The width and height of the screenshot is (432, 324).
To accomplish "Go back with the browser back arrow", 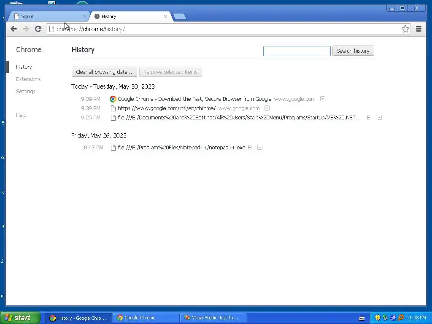I will point(13,29).
